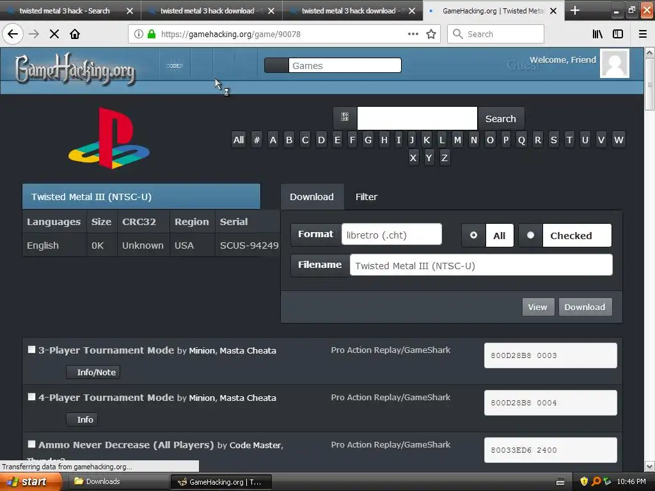Filter games by letter Z
Screen dimensions: 655x491
[445, 158]
